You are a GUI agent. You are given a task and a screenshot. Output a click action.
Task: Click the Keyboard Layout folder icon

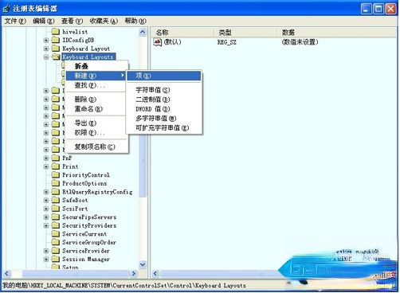point(56,49)
